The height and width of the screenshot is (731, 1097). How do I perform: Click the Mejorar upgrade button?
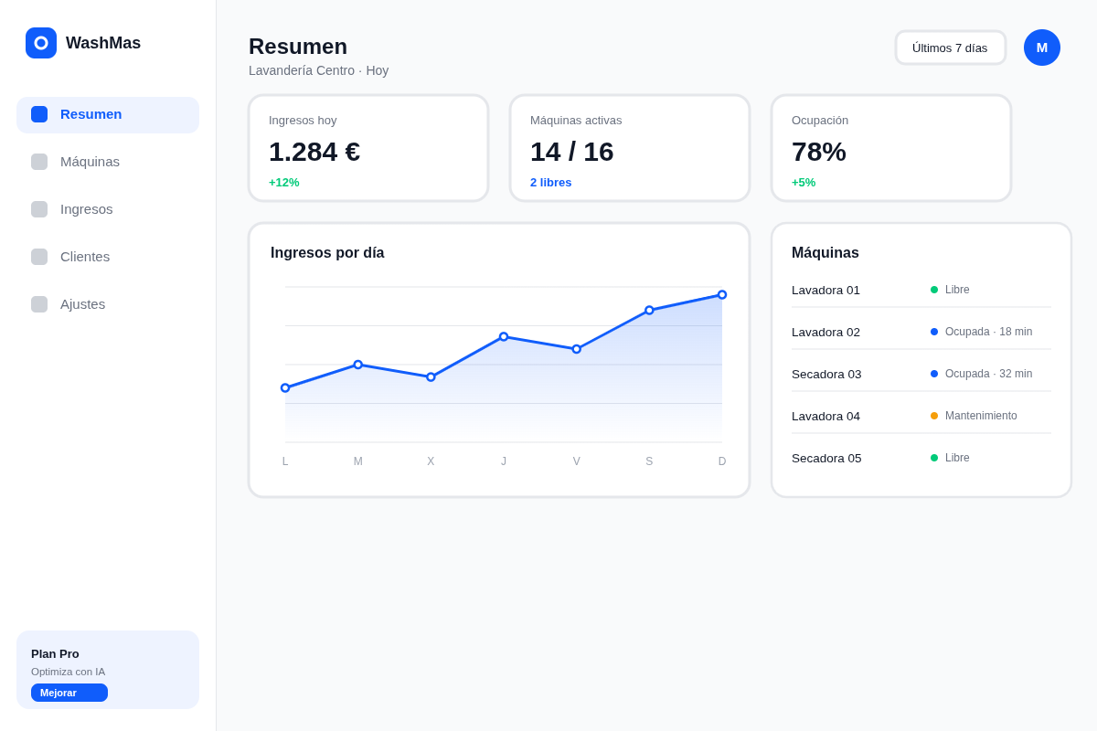pyautogui.click(x=69, y=693)
